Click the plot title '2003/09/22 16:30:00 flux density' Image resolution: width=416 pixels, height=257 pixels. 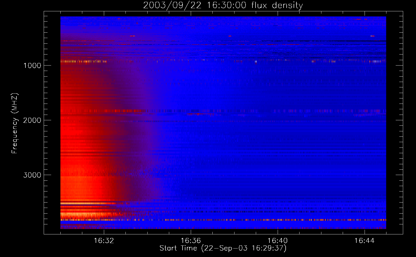223,5
